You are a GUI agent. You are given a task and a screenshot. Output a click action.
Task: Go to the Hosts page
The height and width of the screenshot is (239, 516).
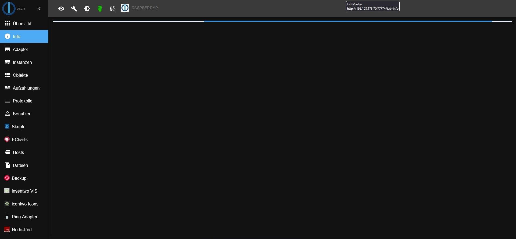click(x=24, y=152)
